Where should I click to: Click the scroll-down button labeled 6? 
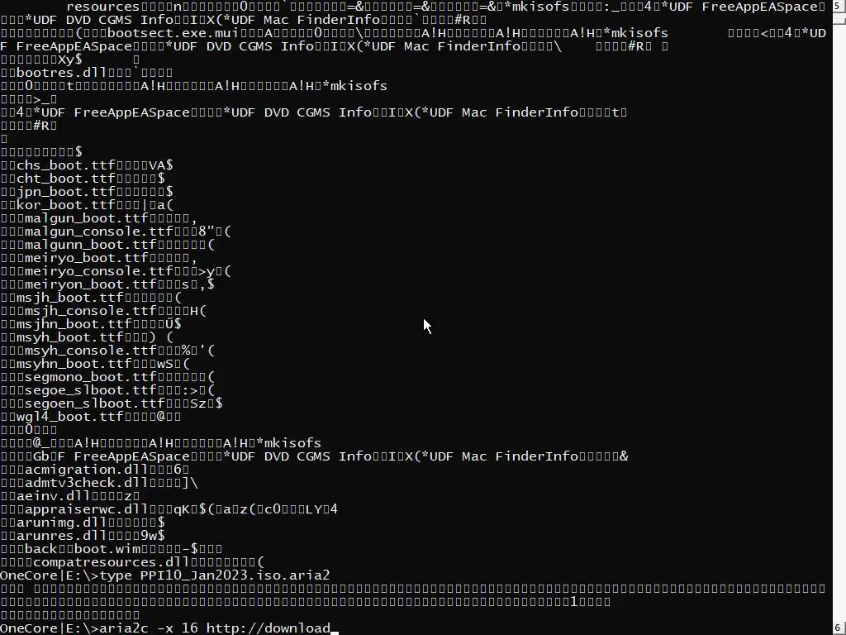[839, 628]
